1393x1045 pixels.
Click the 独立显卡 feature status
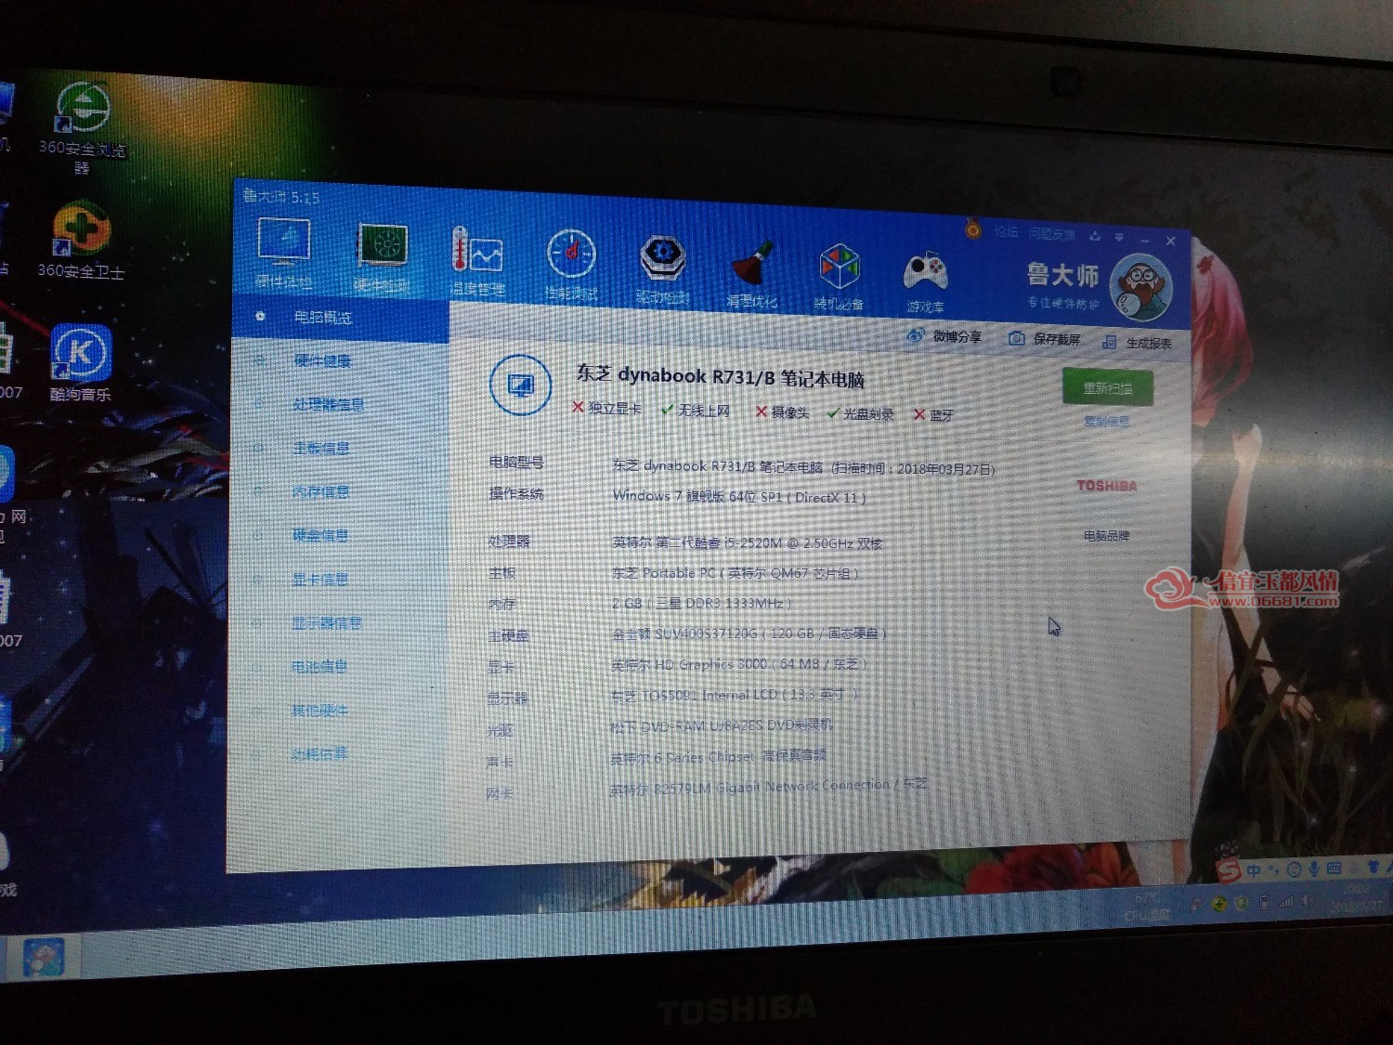pyautogui.click(x=606, y=408)
